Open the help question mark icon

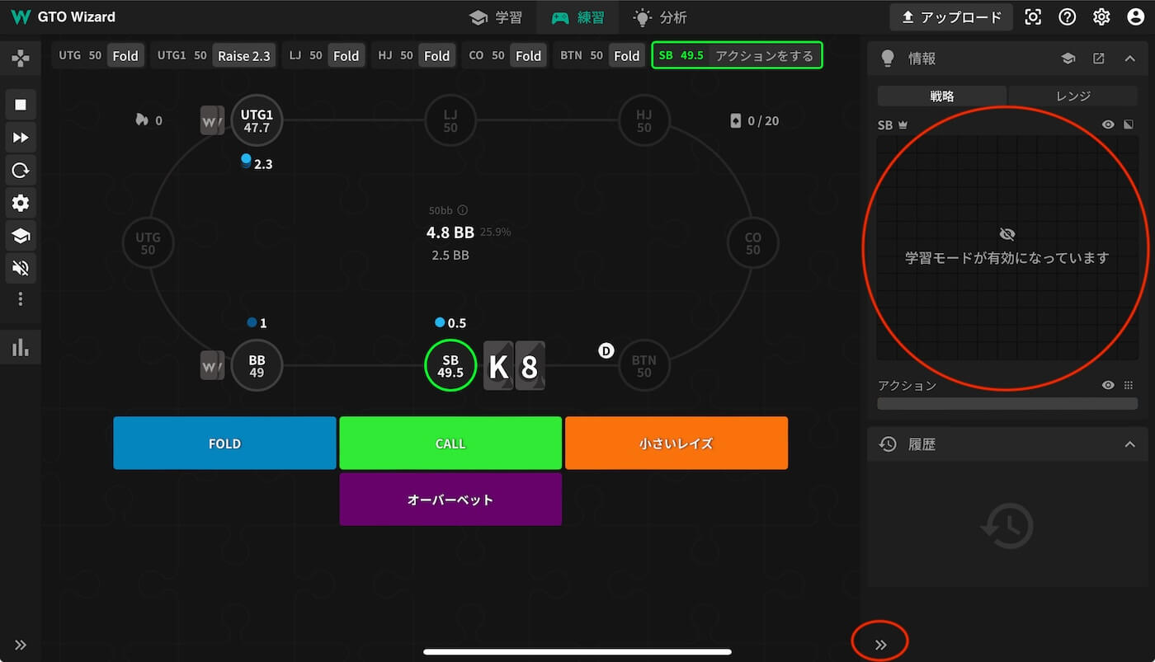click(x=1067, y=17)
